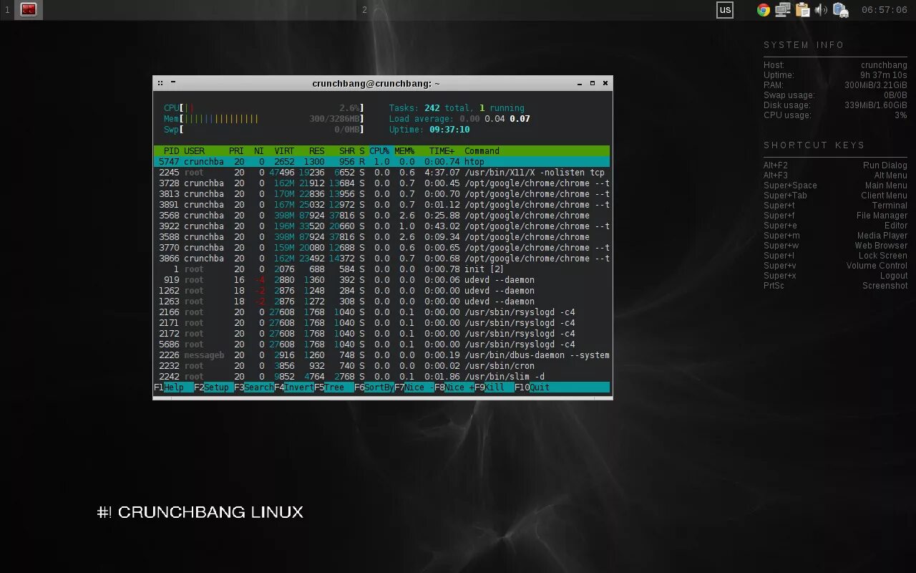Open the kill signal list with F9 Kill

click(489, 387)
